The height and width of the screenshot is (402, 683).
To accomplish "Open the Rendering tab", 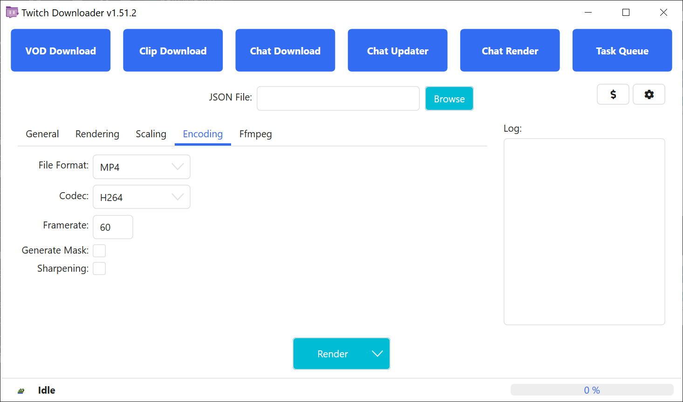I will (x=97, y=134).
